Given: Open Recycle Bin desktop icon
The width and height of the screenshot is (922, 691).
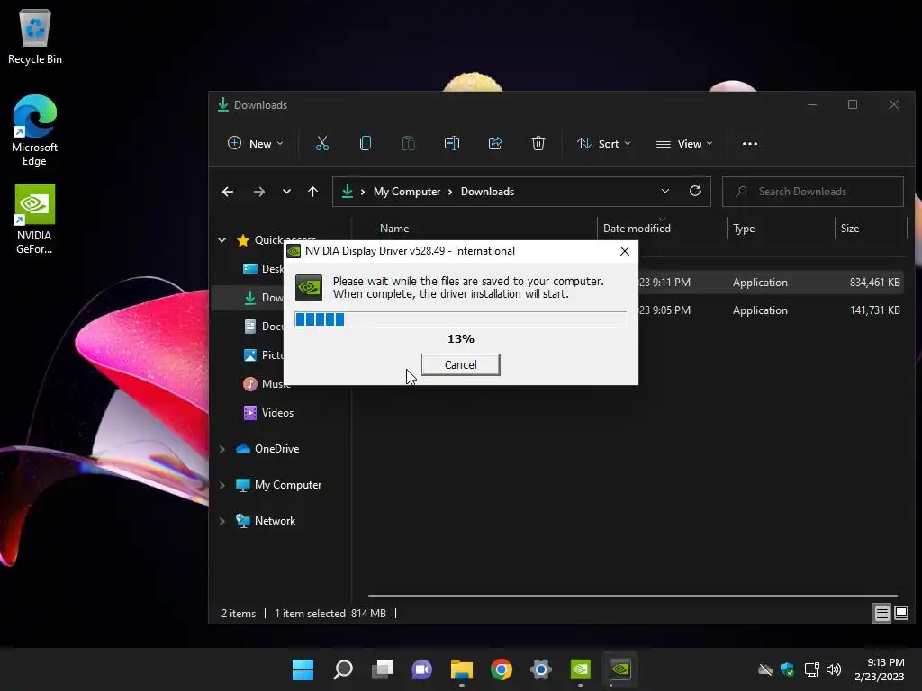Looking at the screenshot, I should pos(35,36).
